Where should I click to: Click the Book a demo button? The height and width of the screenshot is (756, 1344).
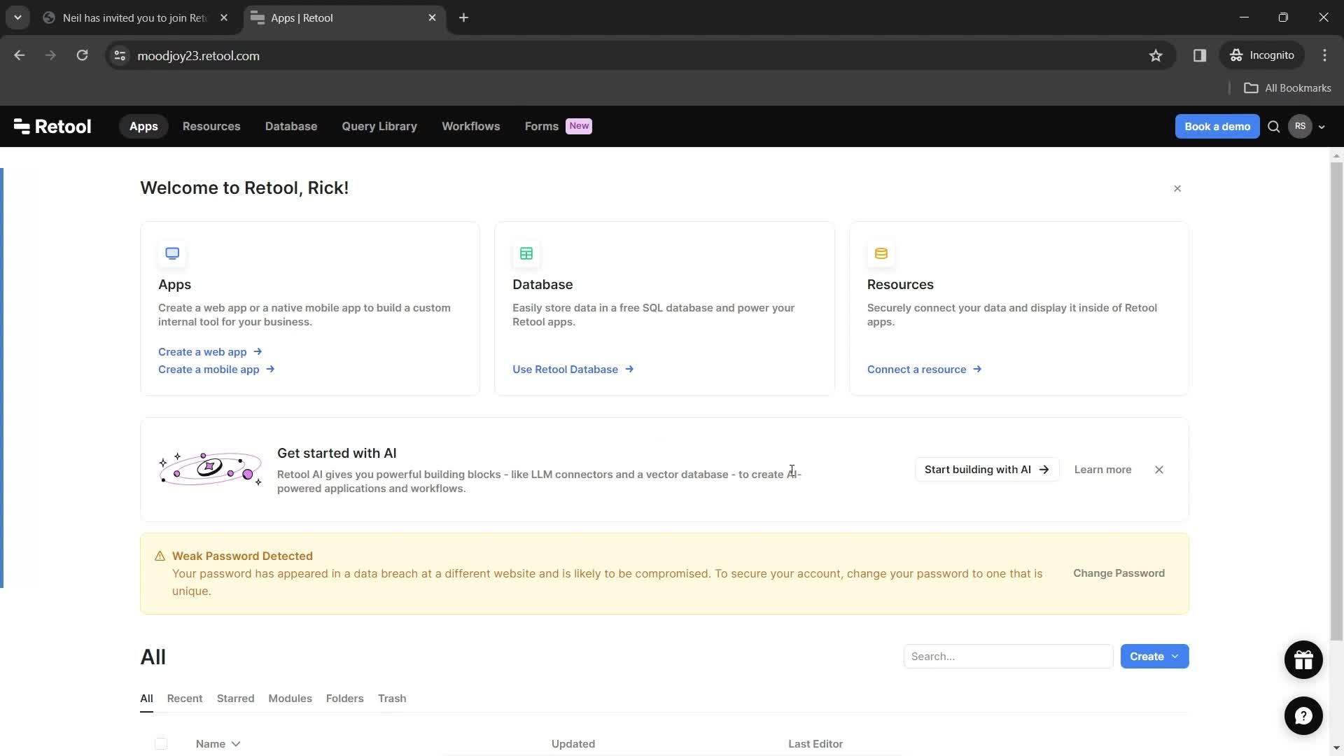pos(1217,127)
